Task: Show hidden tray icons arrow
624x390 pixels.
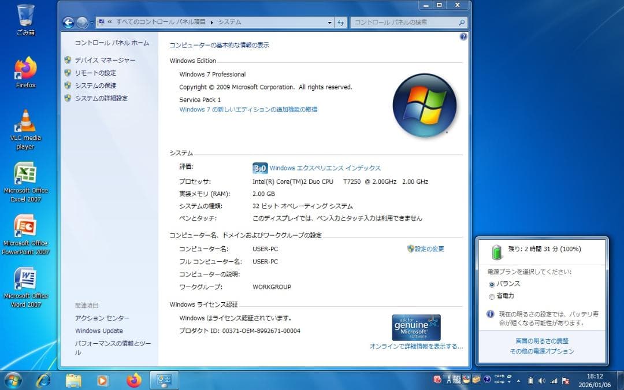Action: (x=518, y=381)
